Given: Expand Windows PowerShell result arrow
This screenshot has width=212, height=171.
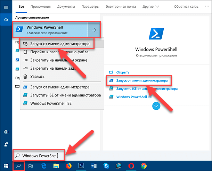Looking at the screenshot, I should pyautogui.click(x=94, y=30).
